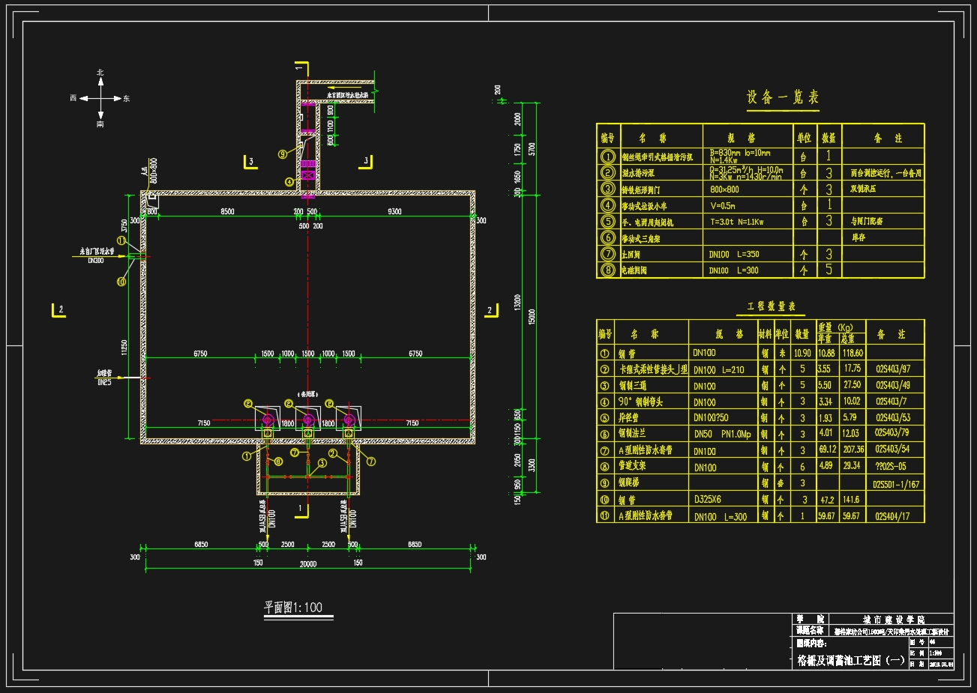This screenshot has width=977, height=693.
Task: Click the 设备一览表 table title
Action: [783, 97]
